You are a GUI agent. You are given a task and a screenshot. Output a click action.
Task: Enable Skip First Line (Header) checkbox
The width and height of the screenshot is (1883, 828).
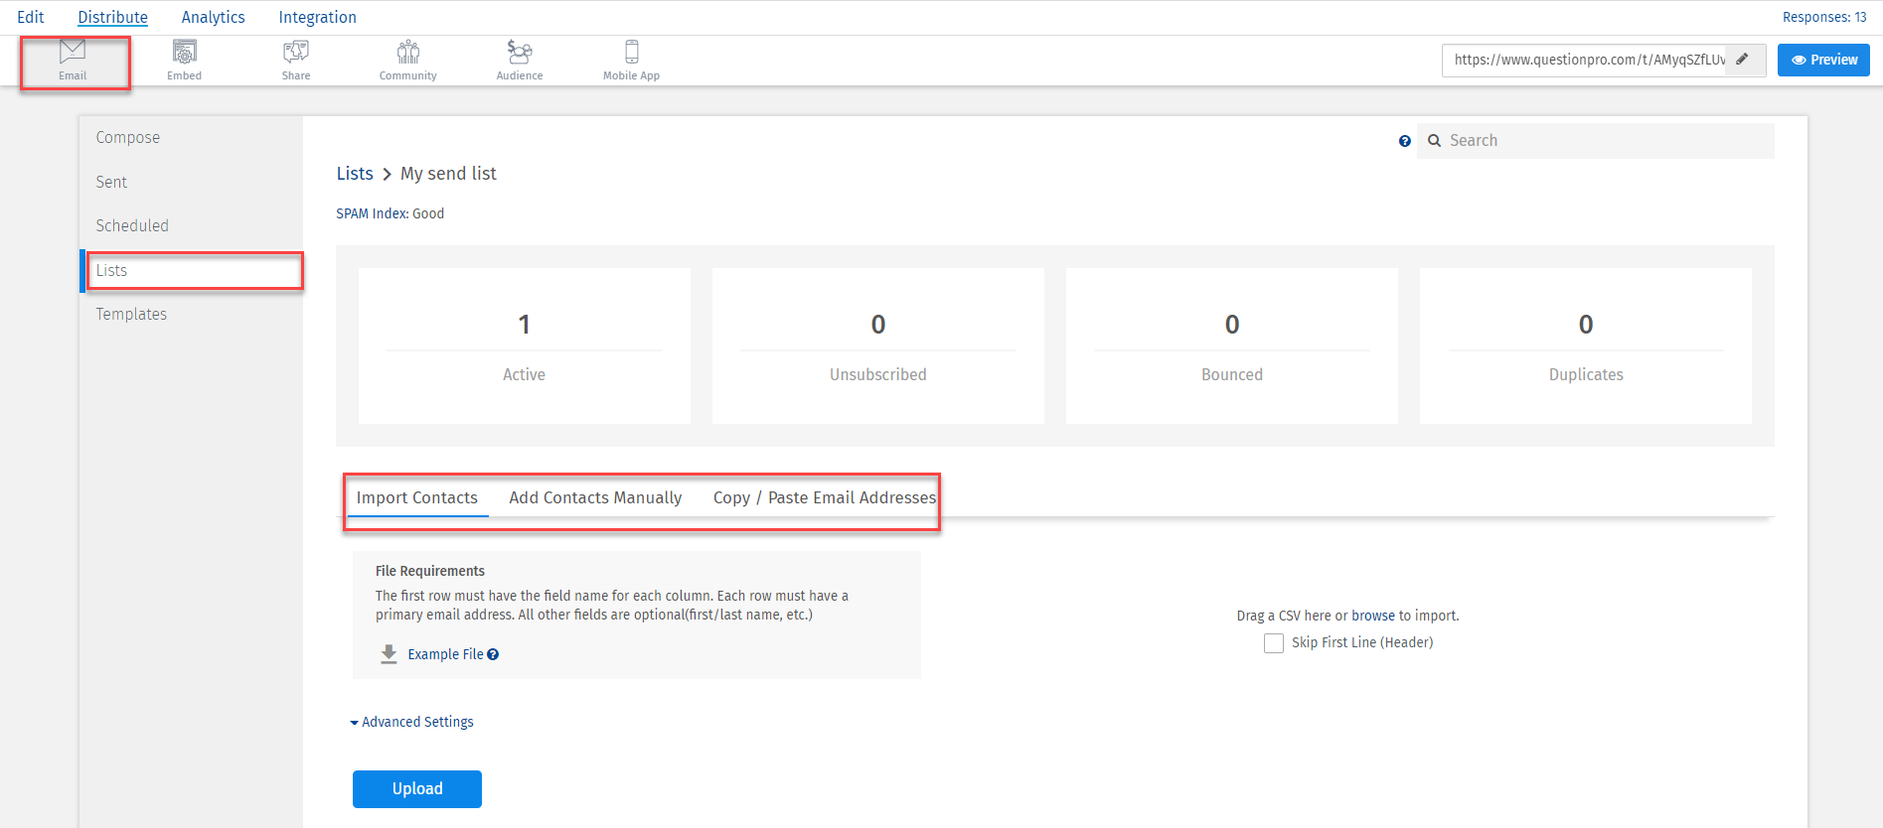(1273, 643)
